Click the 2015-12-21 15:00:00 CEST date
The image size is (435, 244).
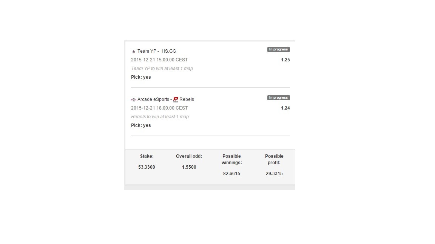pos(159,60)
